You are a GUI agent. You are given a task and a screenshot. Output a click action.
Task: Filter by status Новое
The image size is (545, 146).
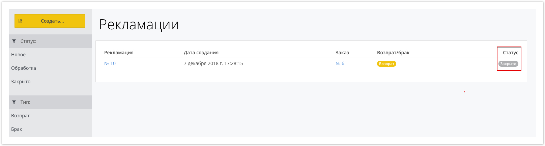(19, 55)
